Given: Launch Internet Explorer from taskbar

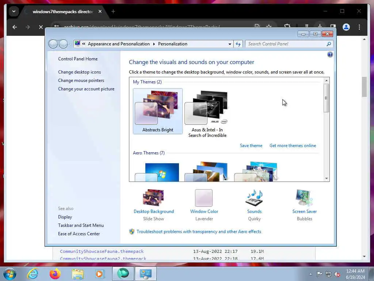Looking at the screenshot, I should (33, 274).
